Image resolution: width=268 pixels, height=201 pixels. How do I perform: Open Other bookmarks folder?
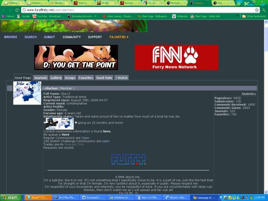tap(254, 16)
